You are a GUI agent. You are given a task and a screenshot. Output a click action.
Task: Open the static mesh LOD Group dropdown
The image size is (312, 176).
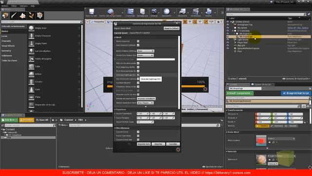(x=145, y=51)
